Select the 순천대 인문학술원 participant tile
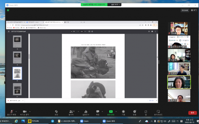 pos(179,42)
